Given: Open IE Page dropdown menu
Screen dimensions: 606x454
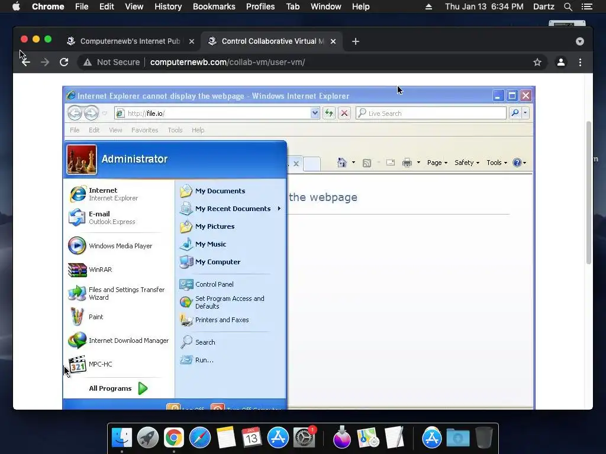Looking at the screenshot, I should (x=437, y=163).
